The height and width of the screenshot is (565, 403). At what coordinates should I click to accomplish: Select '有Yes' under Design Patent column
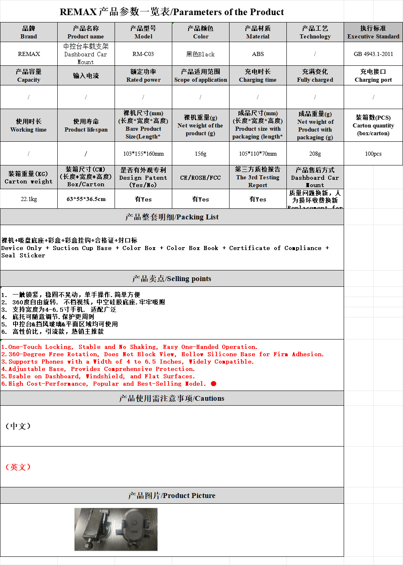(x=143, y=199)
